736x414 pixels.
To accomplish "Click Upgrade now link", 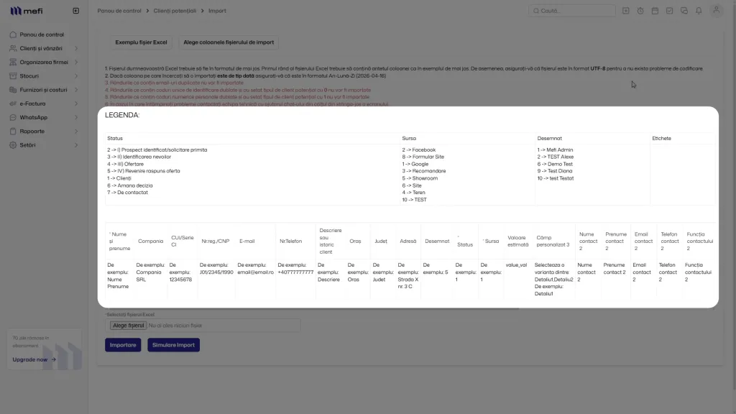I will pos(30,359).
